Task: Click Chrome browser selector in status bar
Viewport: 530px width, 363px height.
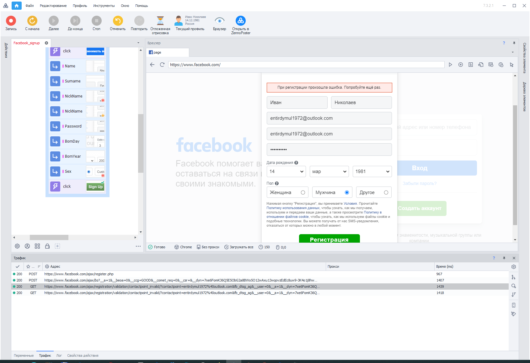Action: click(183, 247)
